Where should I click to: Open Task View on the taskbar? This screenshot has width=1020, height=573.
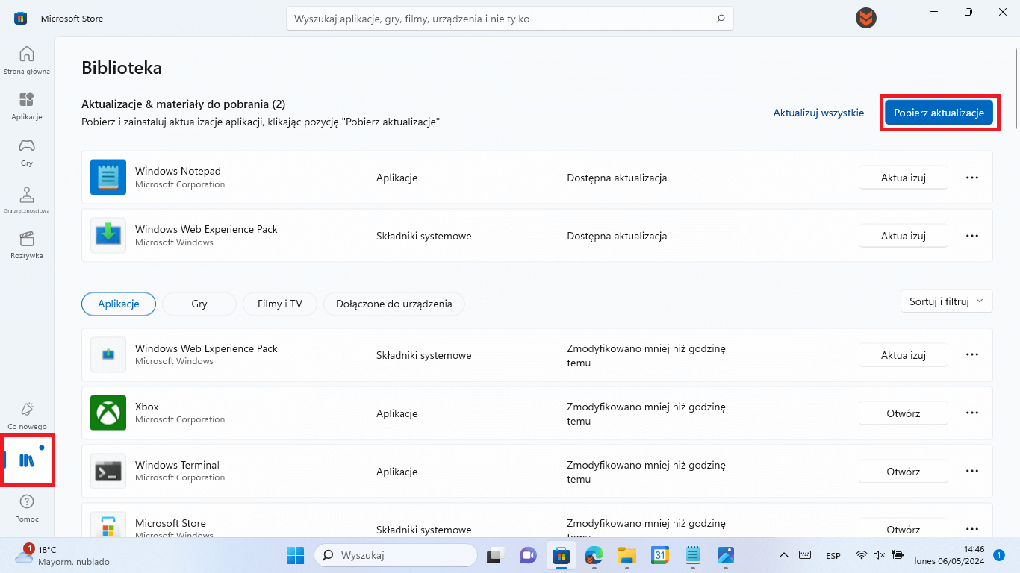point(494,555)
